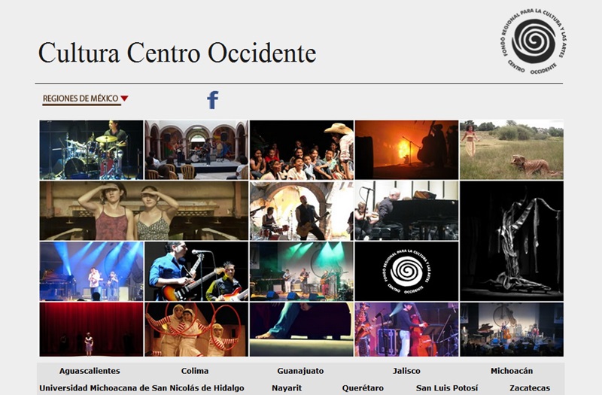This screenshot has height=395, width=602.
Task: Click the Facebook icon
Action: 213,100
